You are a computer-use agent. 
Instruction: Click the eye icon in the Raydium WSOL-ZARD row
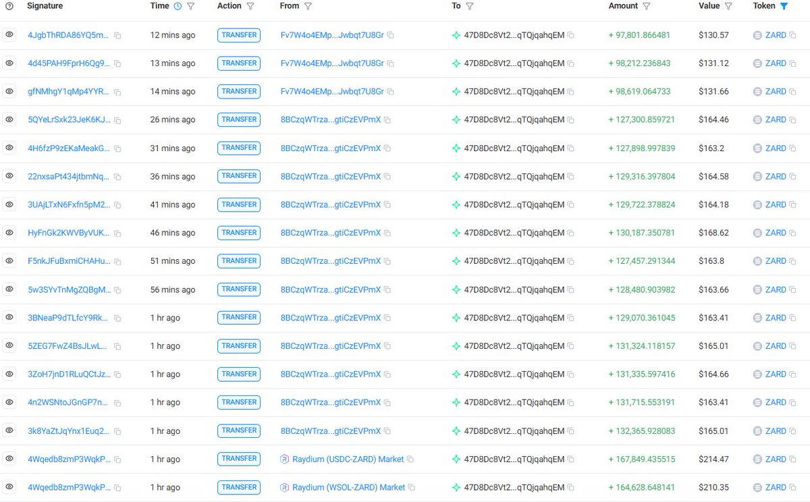tap(9, 487)
